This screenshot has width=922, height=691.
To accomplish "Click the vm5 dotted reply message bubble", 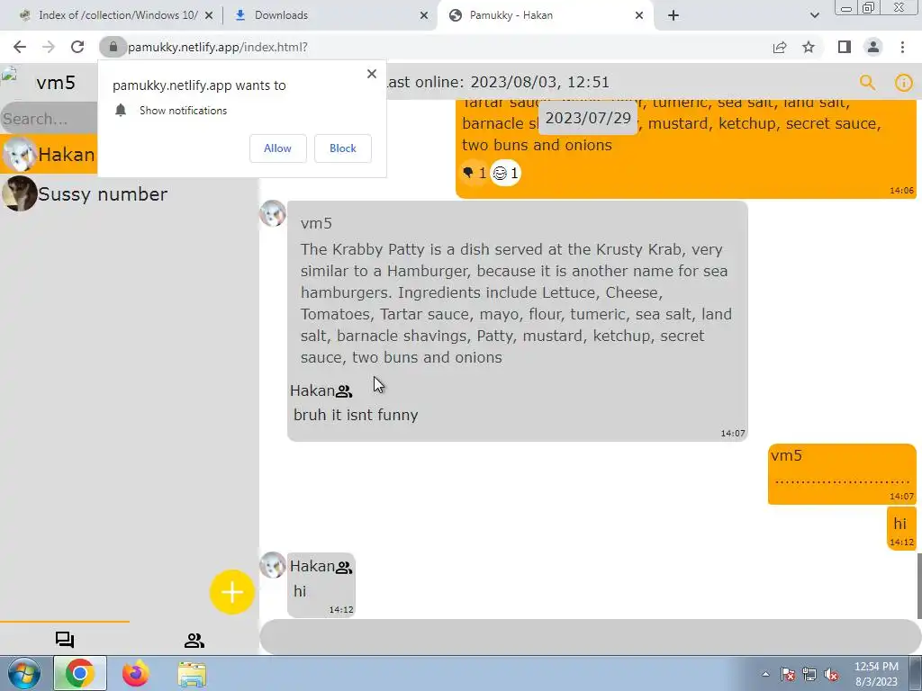I will point(842,473).
